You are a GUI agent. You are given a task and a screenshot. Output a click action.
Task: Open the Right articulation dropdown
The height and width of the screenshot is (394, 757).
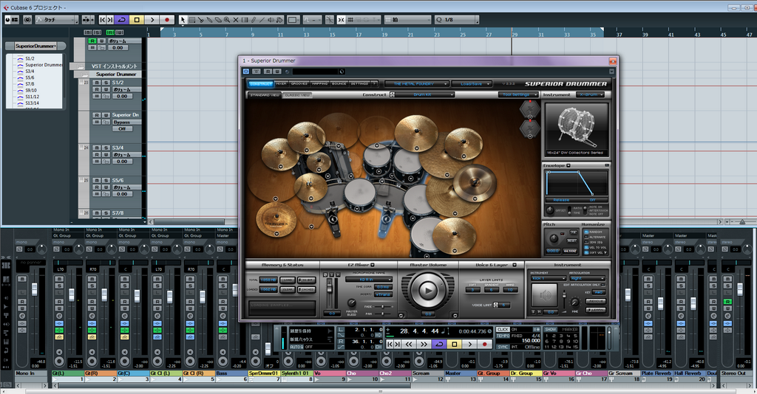(588, 278)
